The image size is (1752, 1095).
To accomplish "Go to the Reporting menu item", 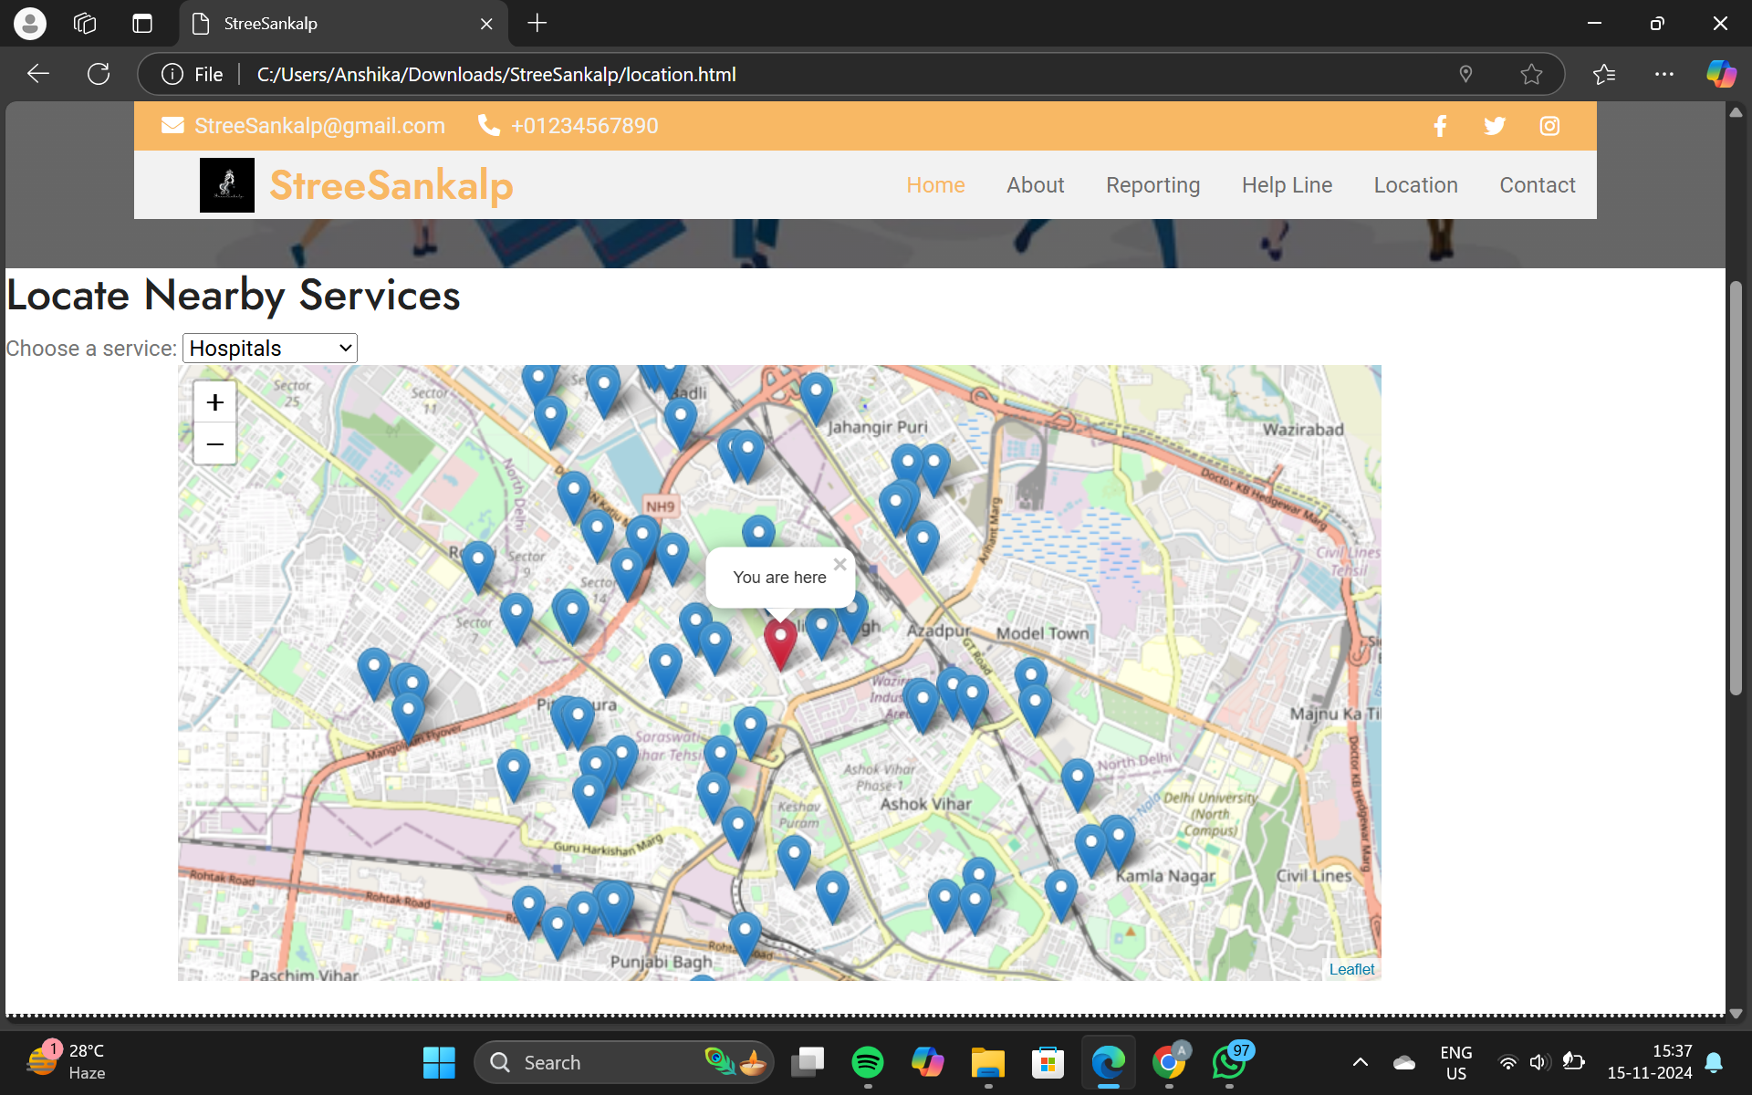I will [1152, 185].
